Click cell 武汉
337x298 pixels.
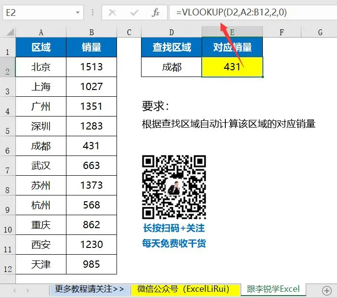41,166
